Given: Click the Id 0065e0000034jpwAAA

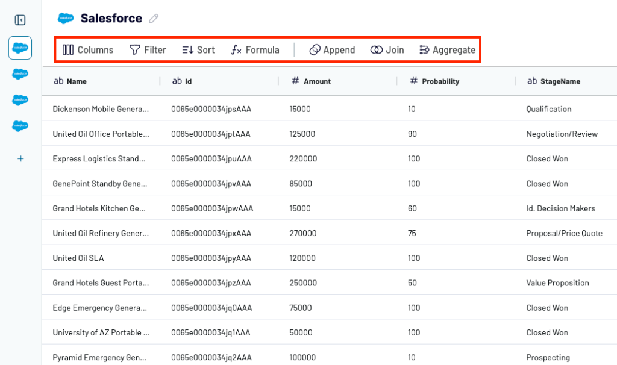Looking at the screenshot, I should [212, 208].
